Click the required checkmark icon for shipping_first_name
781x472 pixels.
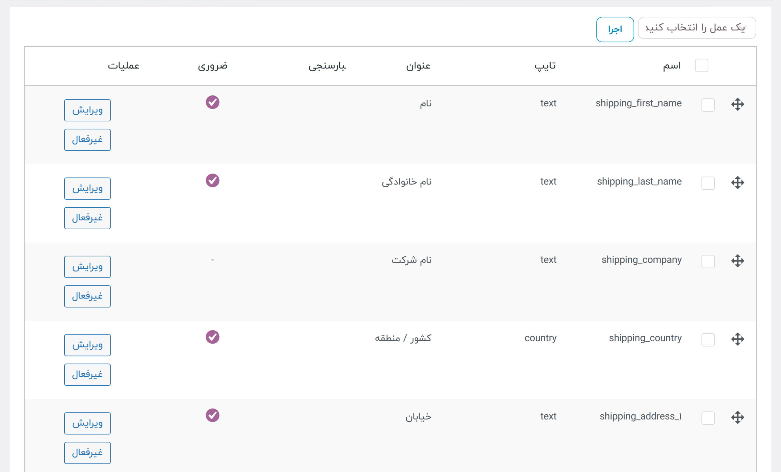pos(212,102)
